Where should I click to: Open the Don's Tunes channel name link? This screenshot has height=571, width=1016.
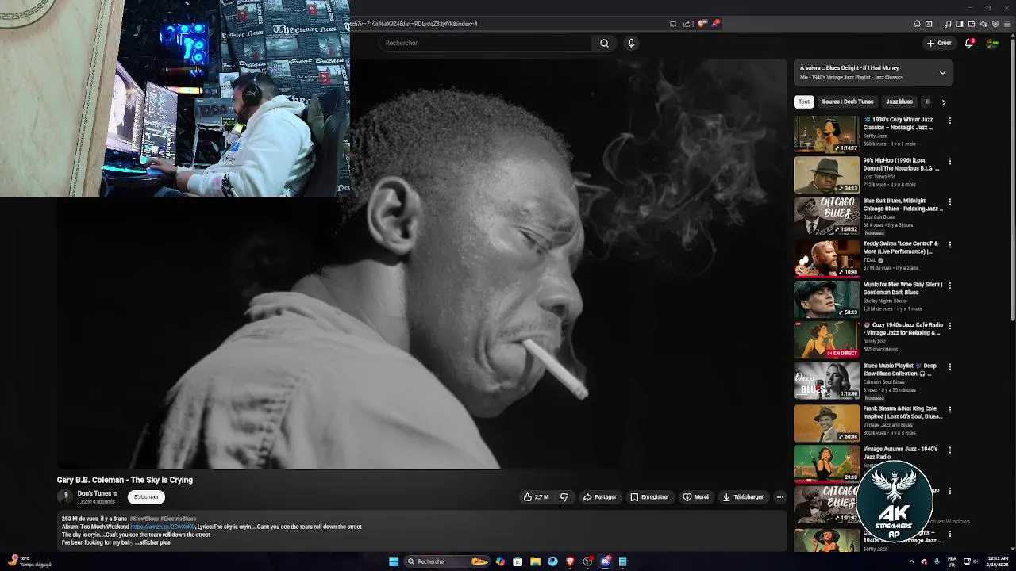pos(94,493)
